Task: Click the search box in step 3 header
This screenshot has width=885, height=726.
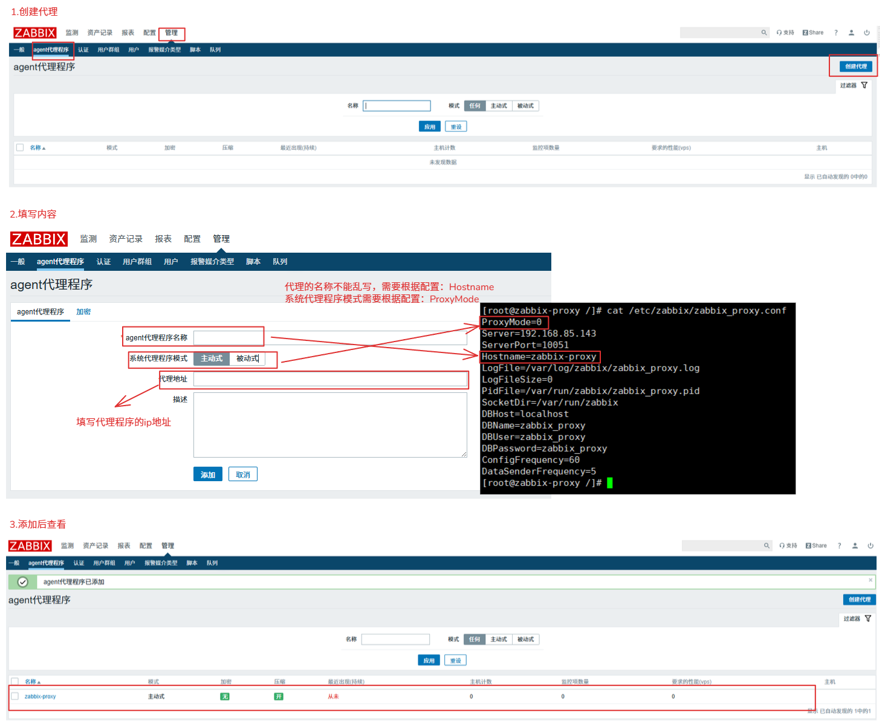Action: click(722, 545)
